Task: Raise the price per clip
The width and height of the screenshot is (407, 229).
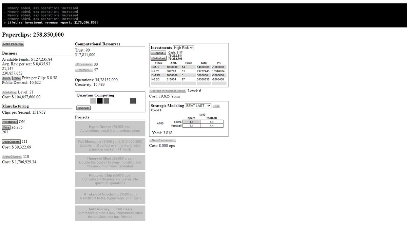Action: pyautogui.click(x=17, y=78)
